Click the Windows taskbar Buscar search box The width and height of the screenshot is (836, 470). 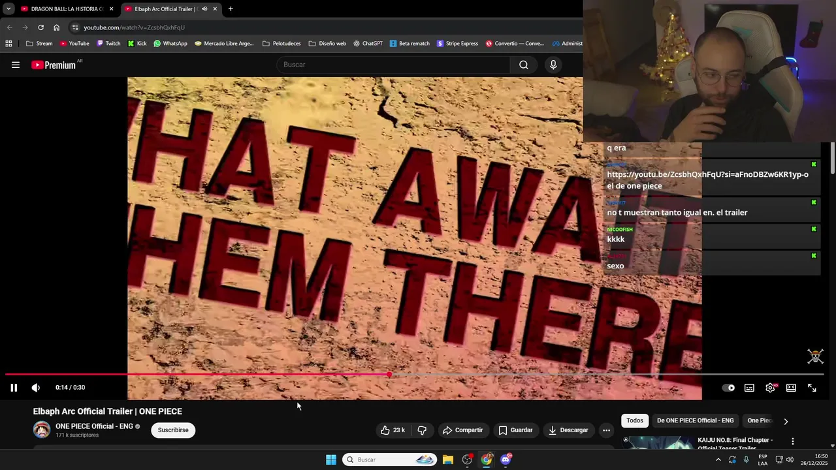[389, 460]
